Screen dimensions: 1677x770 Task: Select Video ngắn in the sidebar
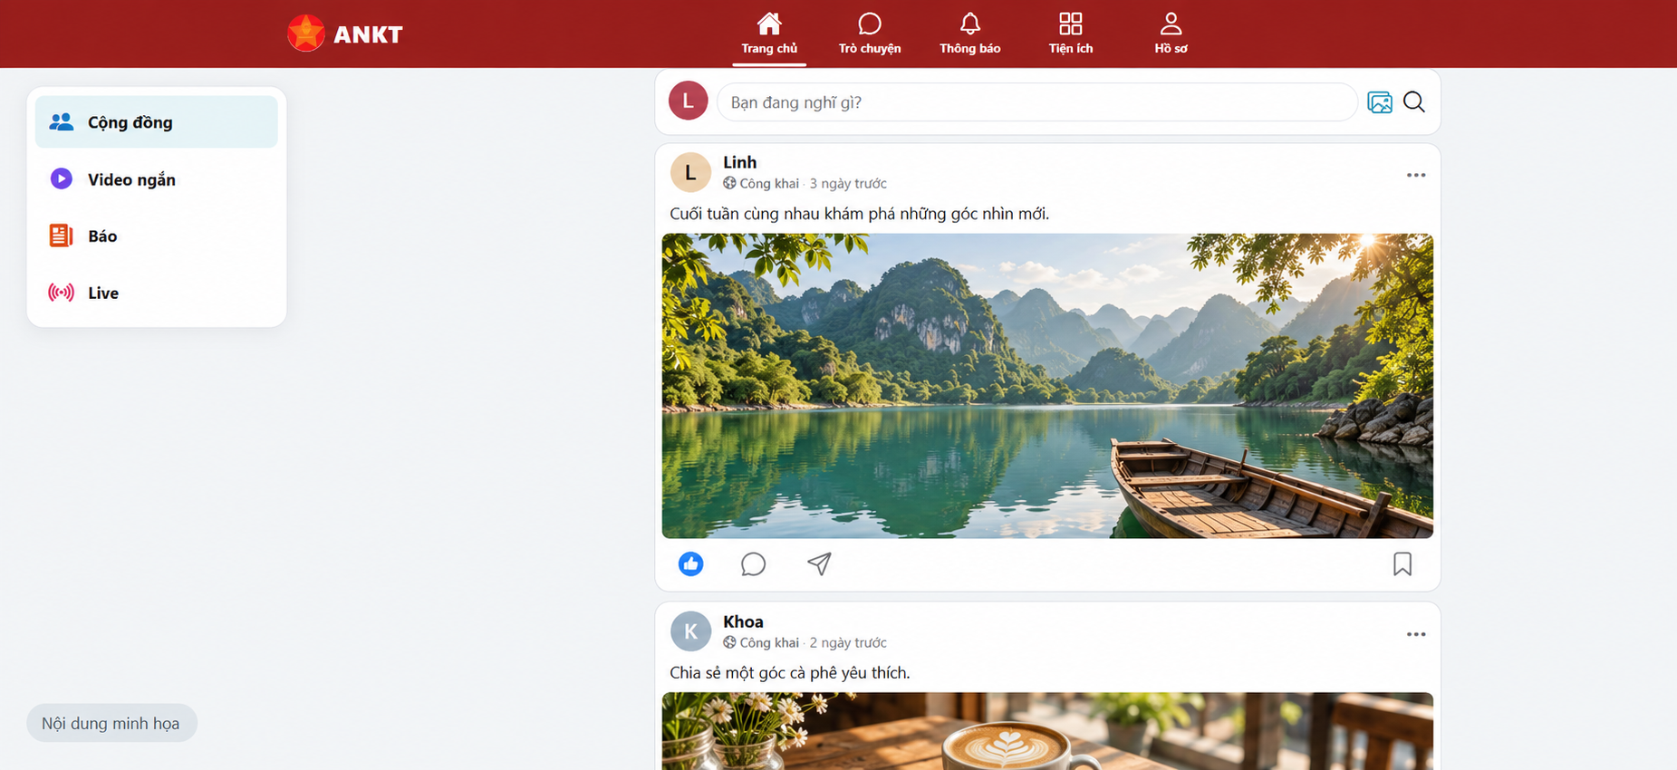tap(157, 179)
